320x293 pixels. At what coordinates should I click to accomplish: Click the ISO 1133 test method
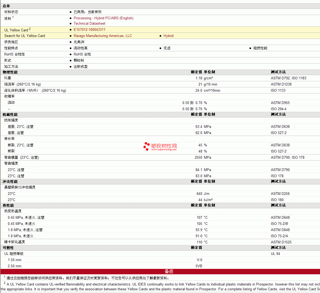tap(278, 90)
